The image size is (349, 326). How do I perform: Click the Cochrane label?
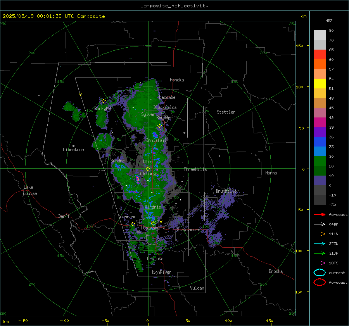tap(127, 217)
